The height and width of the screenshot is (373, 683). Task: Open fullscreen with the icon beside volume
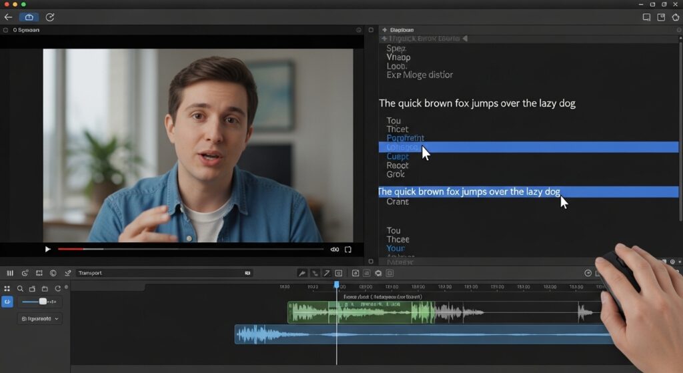(x=348, y=250)
